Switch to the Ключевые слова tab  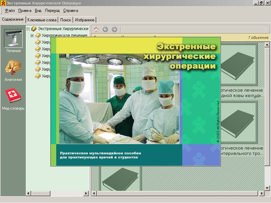[42, 20]
